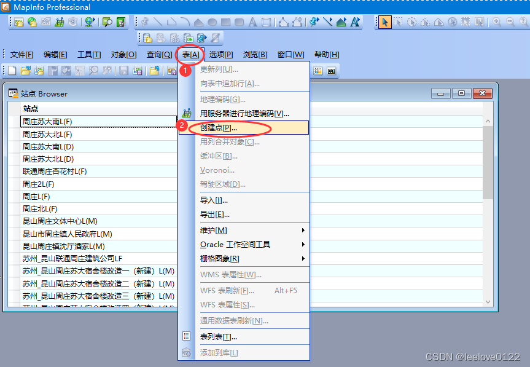The height and width of the screenshot is (367, 530).
Task: Click the Symbol pushpin drawing tool
Action: (x=145, y=22)
